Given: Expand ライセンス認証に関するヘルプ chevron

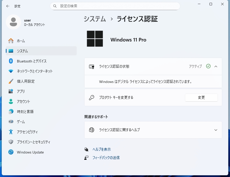Looking at the screenshot, I should click(x=216, y=130).
